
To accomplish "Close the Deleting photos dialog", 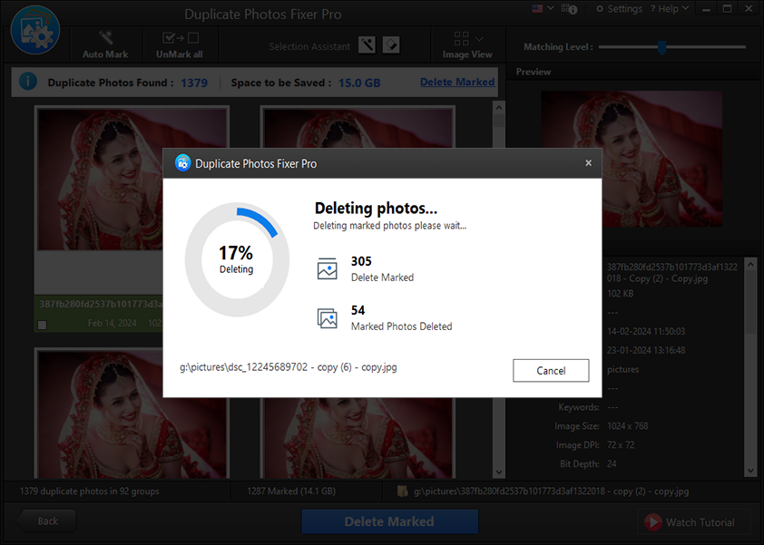I will pyautogui.click(x=588, y=163).
